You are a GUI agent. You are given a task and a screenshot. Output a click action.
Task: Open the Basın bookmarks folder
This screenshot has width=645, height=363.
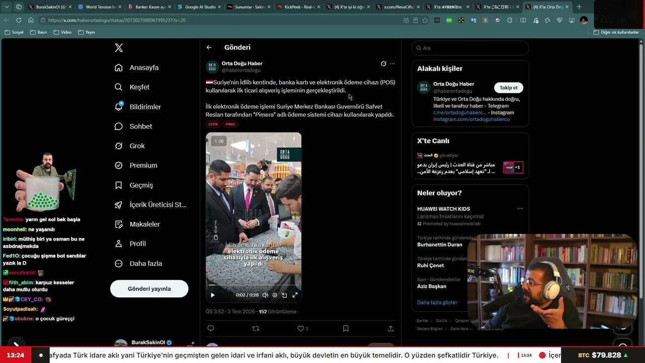(39, 32)
